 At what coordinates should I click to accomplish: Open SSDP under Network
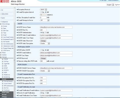(x=5, y=72)
